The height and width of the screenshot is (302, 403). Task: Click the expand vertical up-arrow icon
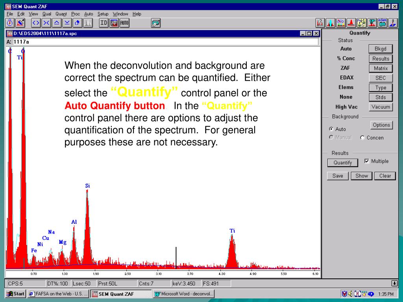click(x=57, y=23)
